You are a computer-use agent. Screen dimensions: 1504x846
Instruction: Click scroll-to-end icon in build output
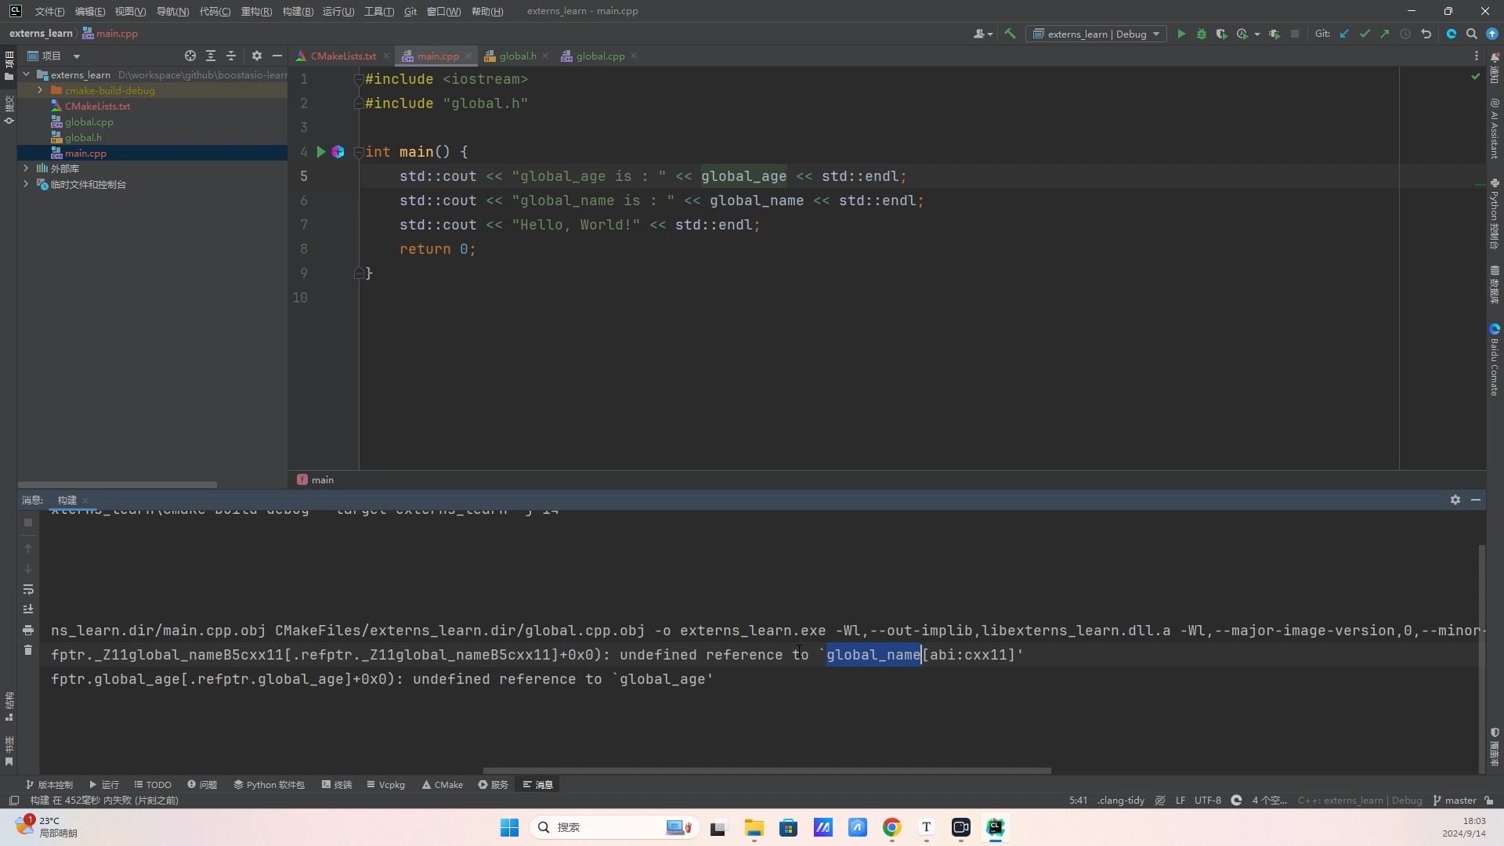(28, 609)
